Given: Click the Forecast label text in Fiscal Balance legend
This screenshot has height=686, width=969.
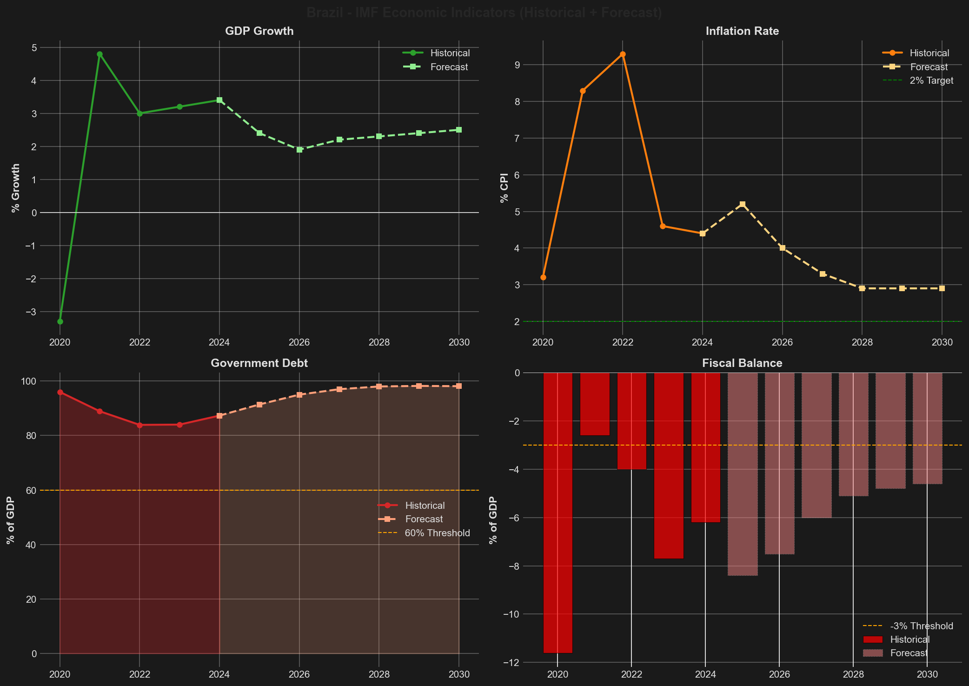Looking at the screenshot, I should [x=908, y=653].
